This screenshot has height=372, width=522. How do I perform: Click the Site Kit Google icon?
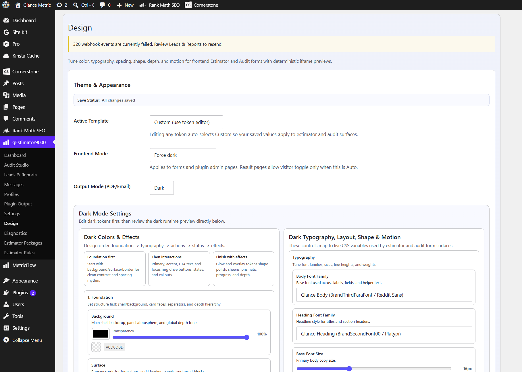click(6, 32)
